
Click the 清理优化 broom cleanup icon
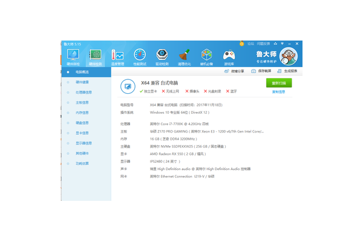pos(185,56)
